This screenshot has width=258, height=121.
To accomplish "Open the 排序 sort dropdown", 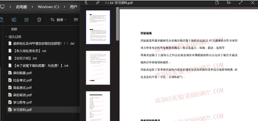I will pyautogui.click(x=59, y=20).
